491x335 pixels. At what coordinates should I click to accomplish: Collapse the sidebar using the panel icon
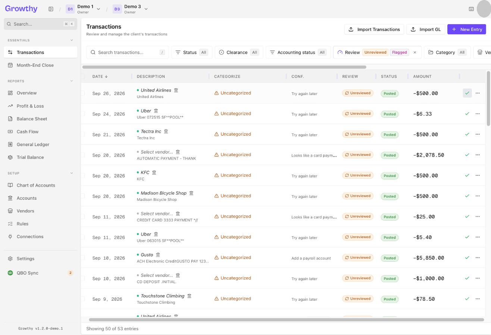point(51,9)
